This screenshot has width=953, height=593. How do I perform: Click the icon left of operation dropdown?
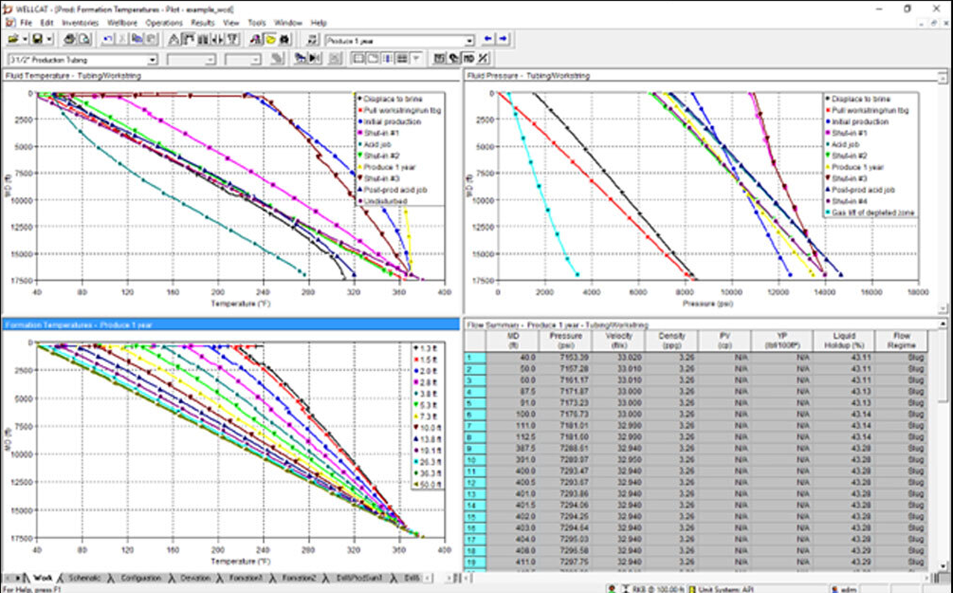coord(312,40)
